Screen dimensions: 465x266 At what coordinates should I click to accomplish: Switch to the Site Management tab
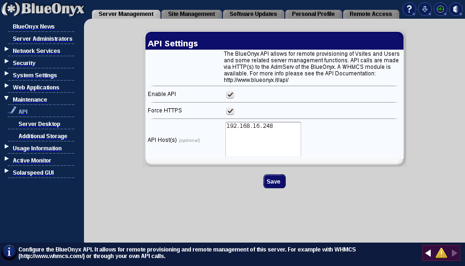point(191,14)
